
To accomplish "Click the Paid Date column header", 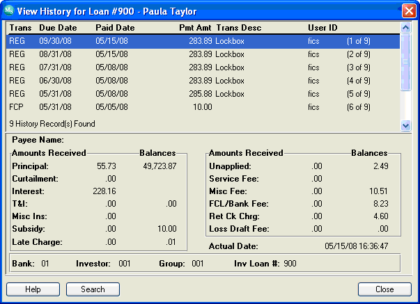I will coord(115,28).
